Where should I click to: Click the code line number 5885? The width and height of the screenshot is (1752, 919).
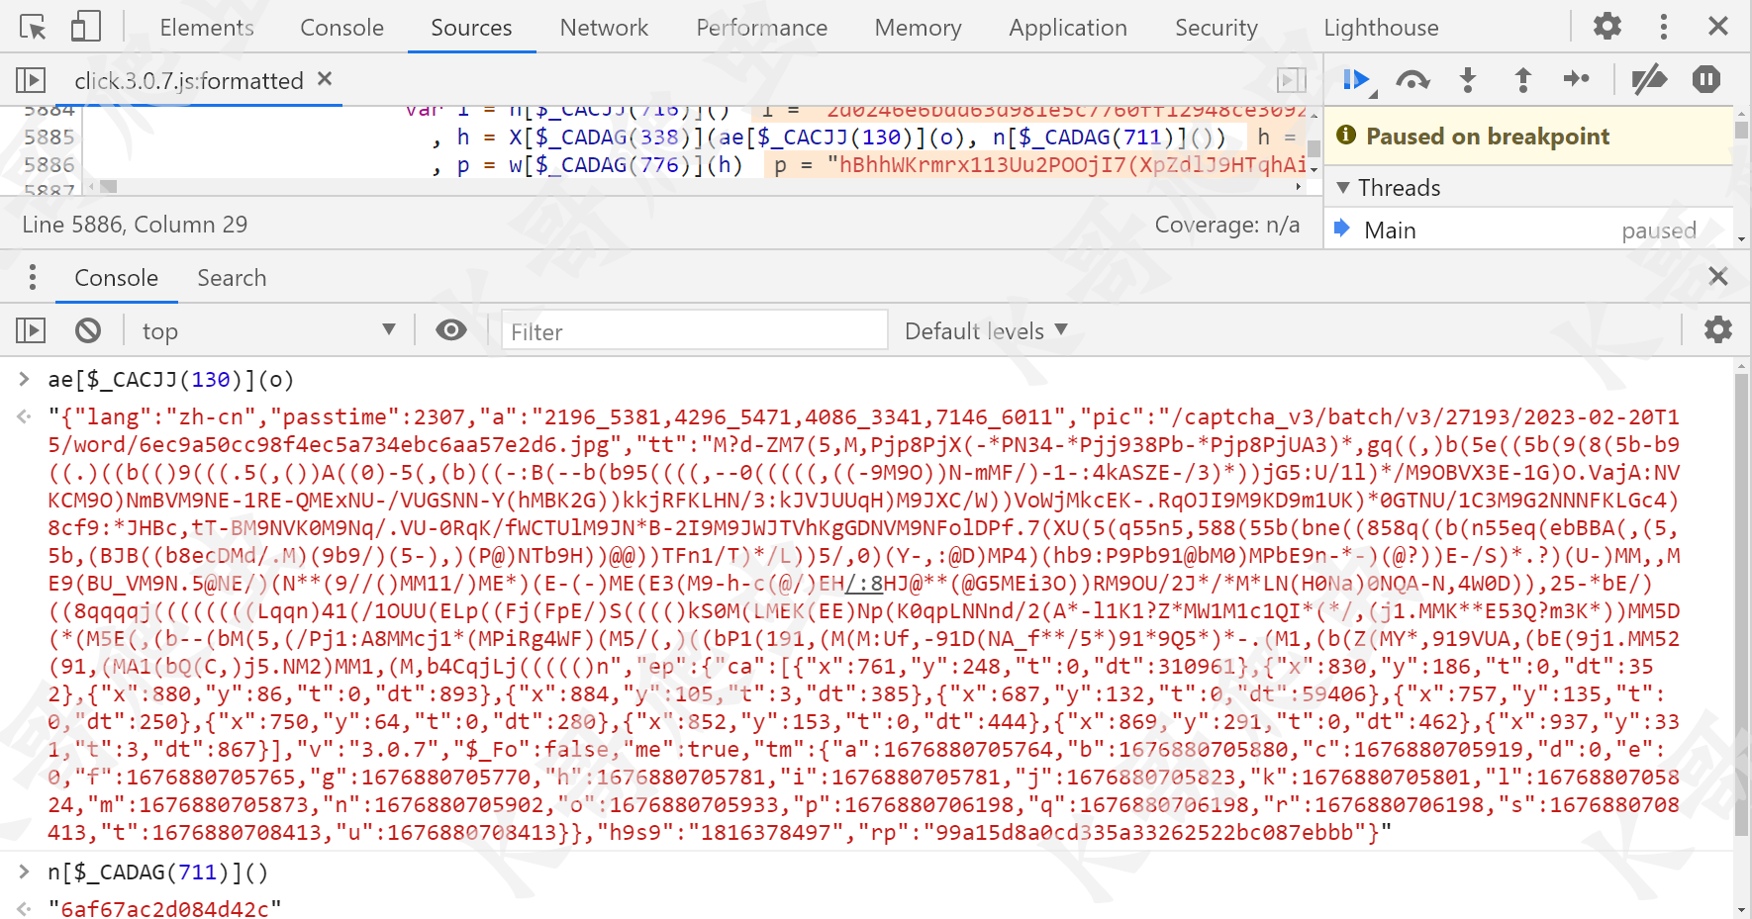[49, 137]
